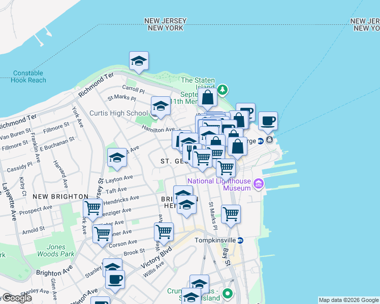Click the Layton Ave street label

point(119,179)
